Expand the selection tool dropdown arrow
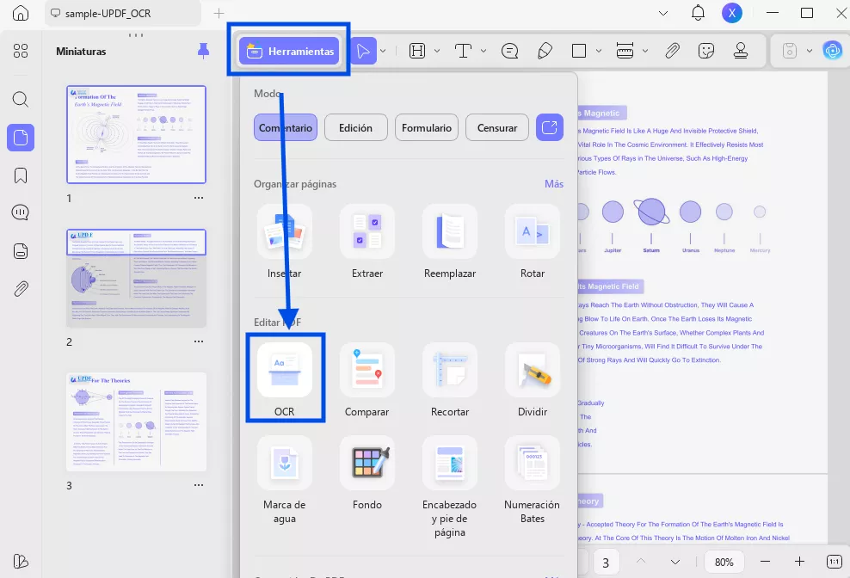This screenshot has width=850, height=578. coord(383,51)
